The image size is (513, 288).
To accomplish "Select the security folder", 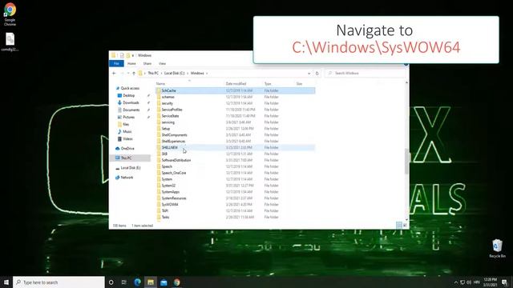I will click(x=167, y=103).
